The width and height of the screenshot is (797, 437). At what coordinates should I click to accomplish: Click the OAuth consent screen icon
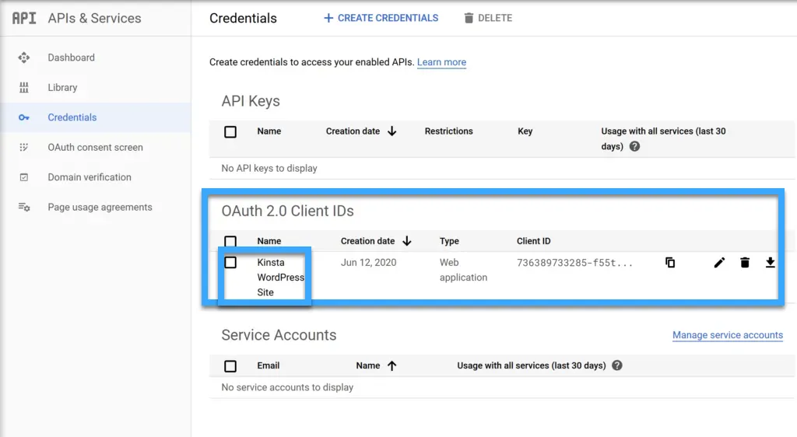pyautogui.click(x=24, y=147)
